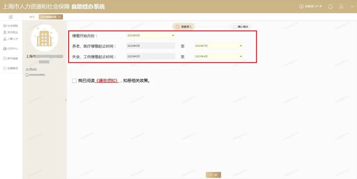Open the 养老、医疗 end month dropdown showing 2022年7月
This screenshot has width=357, height=179.
[218, 46]
